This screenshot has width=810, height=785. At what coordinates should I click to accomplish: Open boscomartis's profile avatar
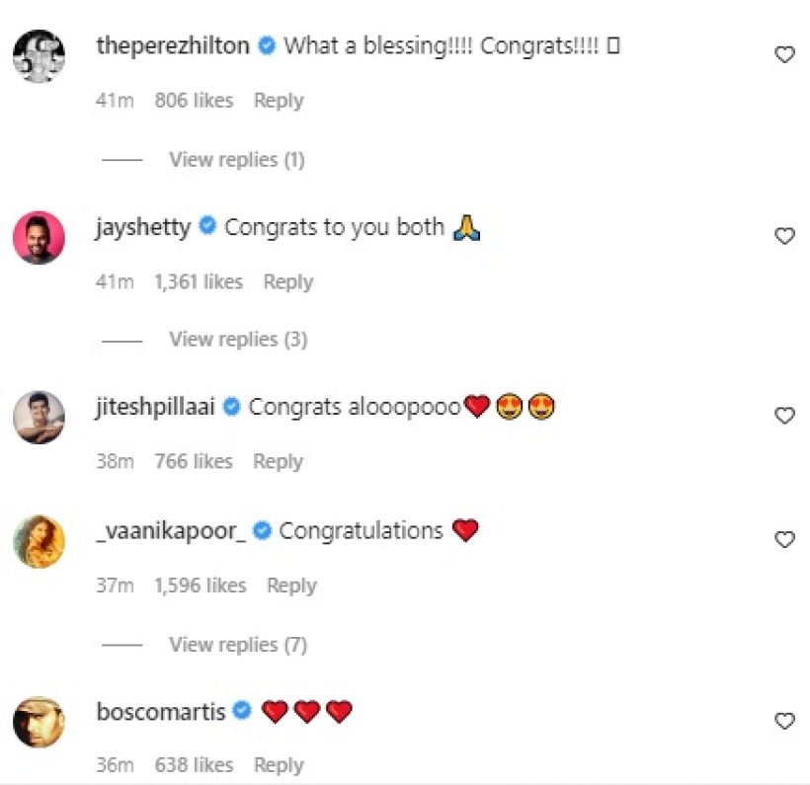[x=40, y=722]
